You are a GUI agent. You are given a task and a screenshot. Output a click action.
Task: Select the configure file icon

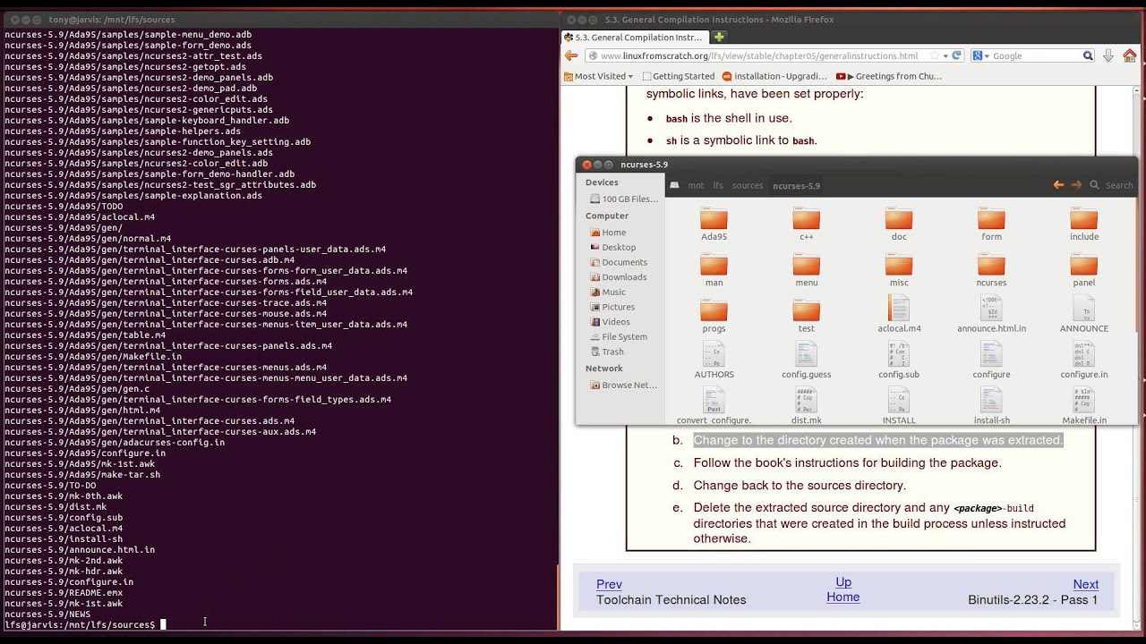pos(991,353)
